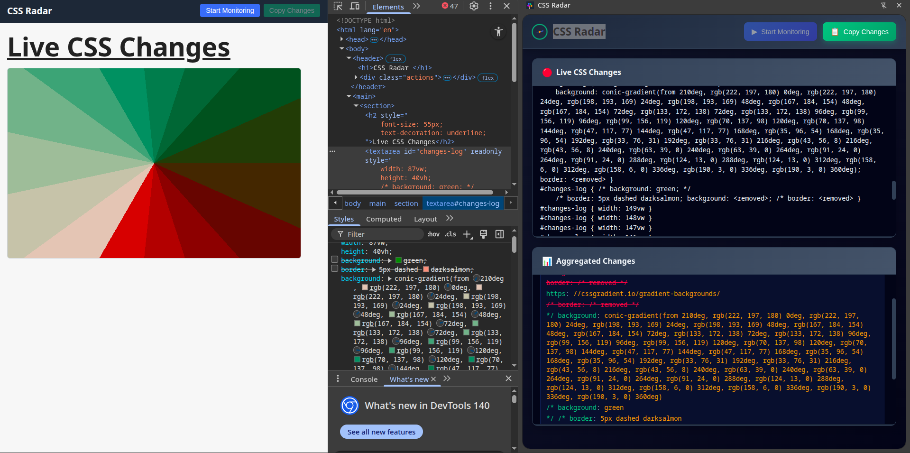The width and height of the screenshot is (910, 453).
Task: Open the Console drawer tab
Action: [x=364, y=379]
